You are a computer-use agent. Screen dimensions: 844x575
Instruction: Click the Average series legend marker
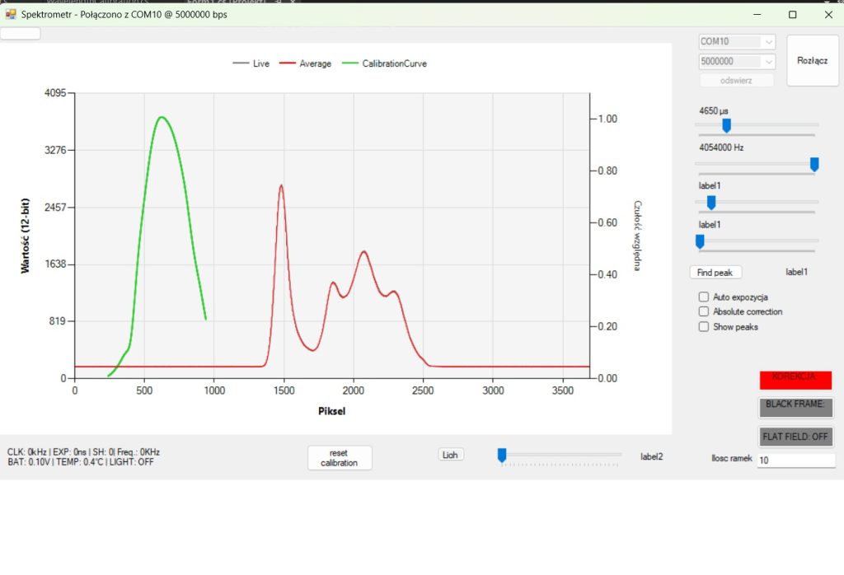(288, 63)
